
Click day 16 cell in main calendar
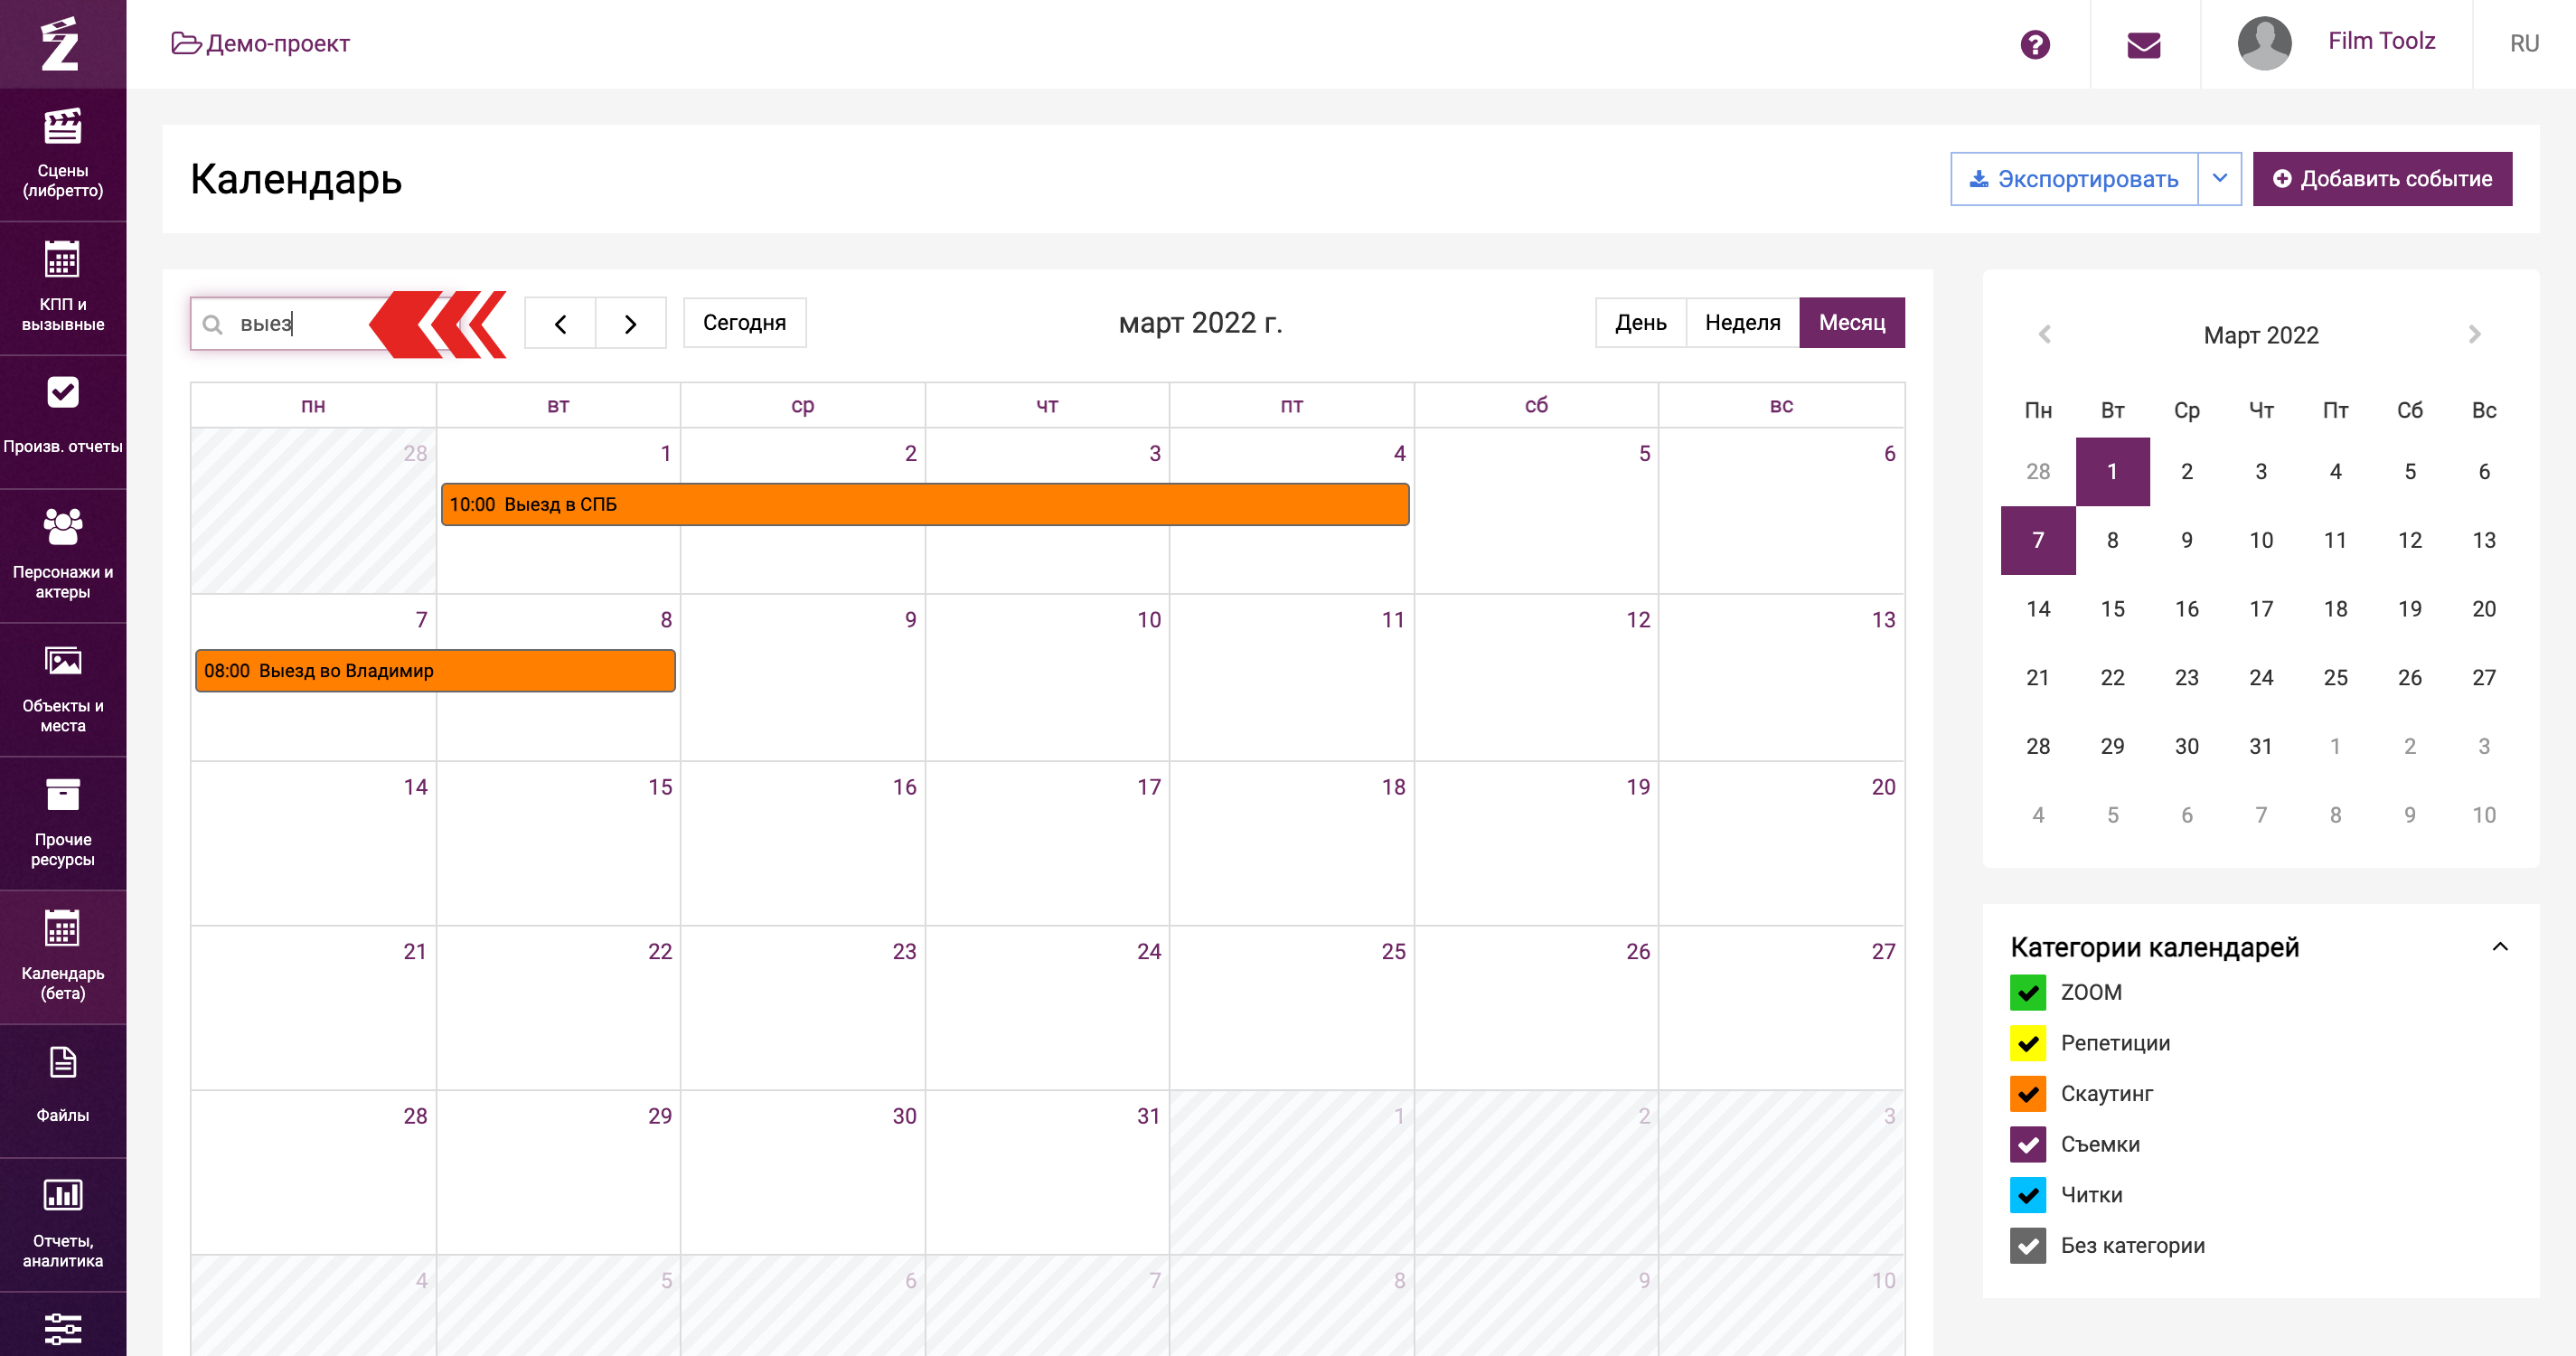tap(803, 844)
